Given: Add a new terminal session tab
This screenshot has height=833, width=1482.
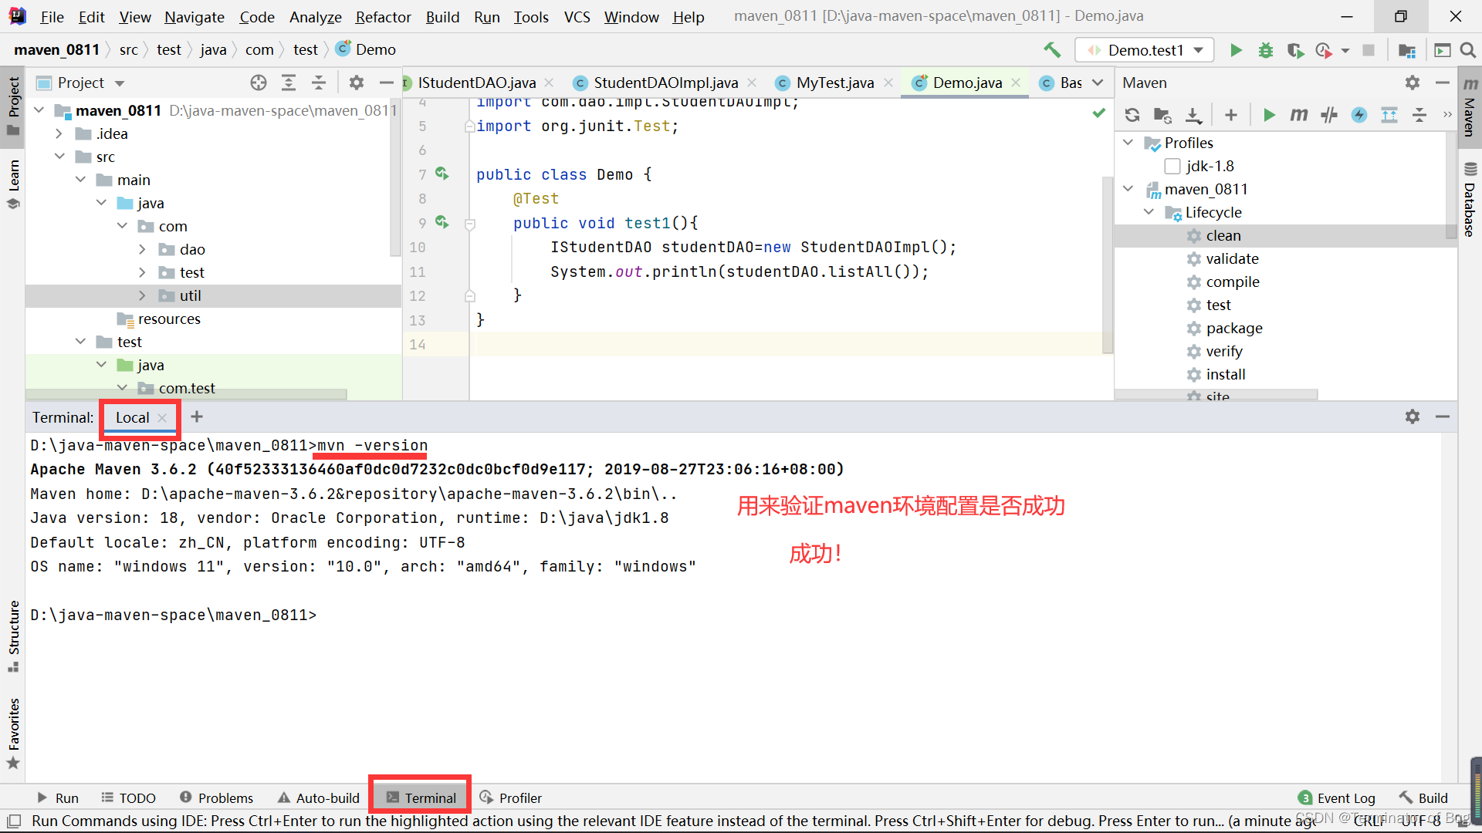Looking at the screenshot, I should click(x=197, y=416).
